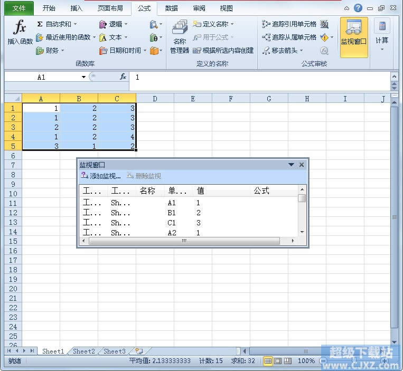Click Trace Dependents (追踪从属单元格) icon

tap(266, 37)
